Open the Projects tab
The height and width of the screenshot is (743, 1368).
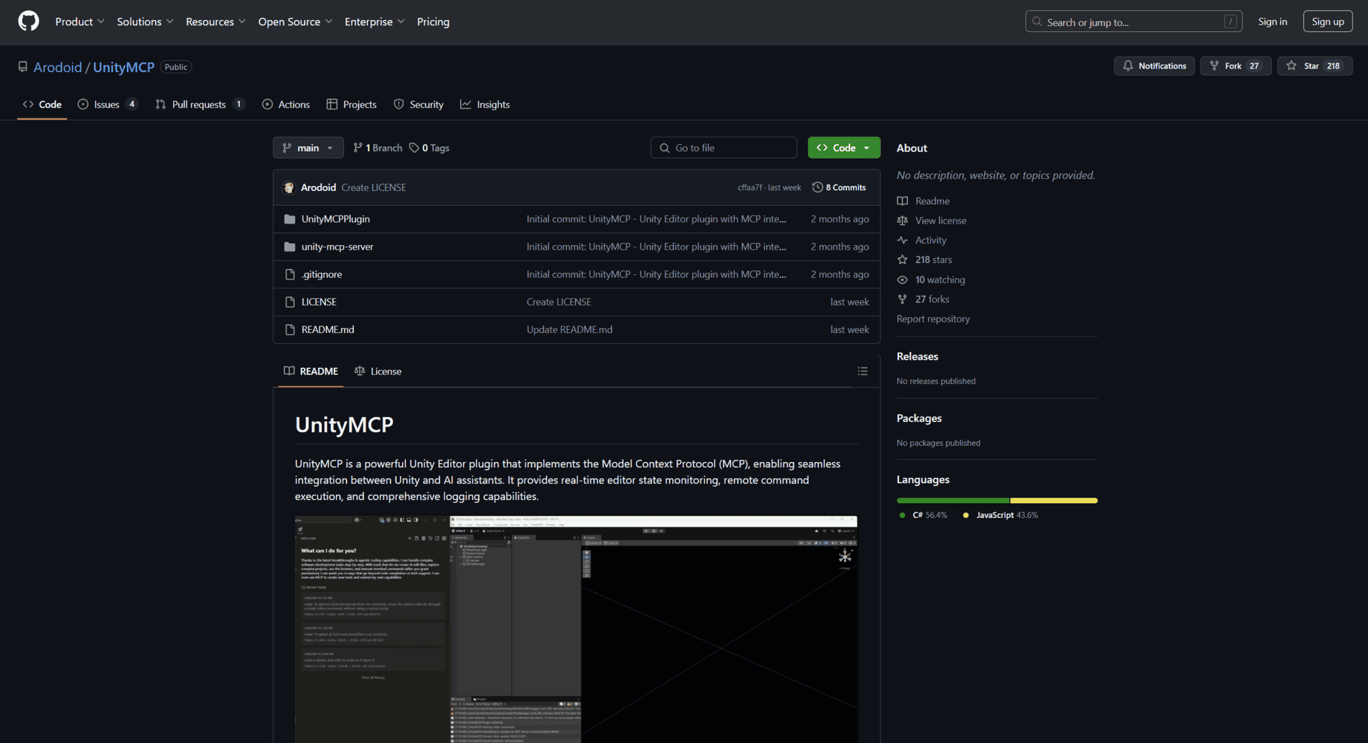(x=351, y=104)
